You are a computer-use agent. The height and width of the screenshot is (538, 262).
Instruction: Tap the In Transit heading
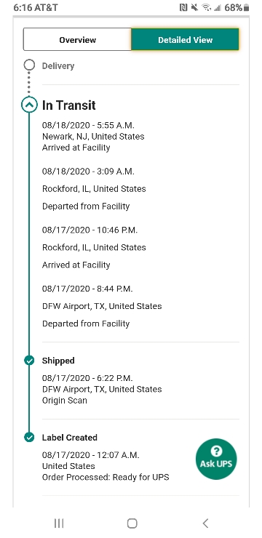tap(68, 105)
